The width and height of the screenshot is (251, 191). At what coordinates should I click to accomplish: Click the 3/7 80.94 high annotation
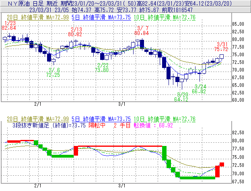coord(142,31)
